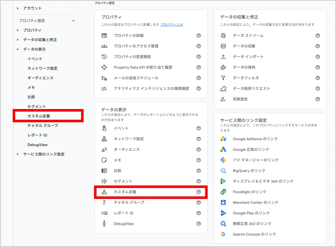336x247 pixels.
Task: Collapse the プロパティ設定 section chevron
Action: (73, 21)
